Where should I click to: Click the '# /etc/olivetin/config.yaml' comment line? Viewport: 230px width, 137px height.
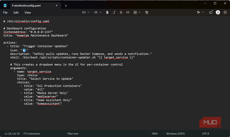point(26,21)
